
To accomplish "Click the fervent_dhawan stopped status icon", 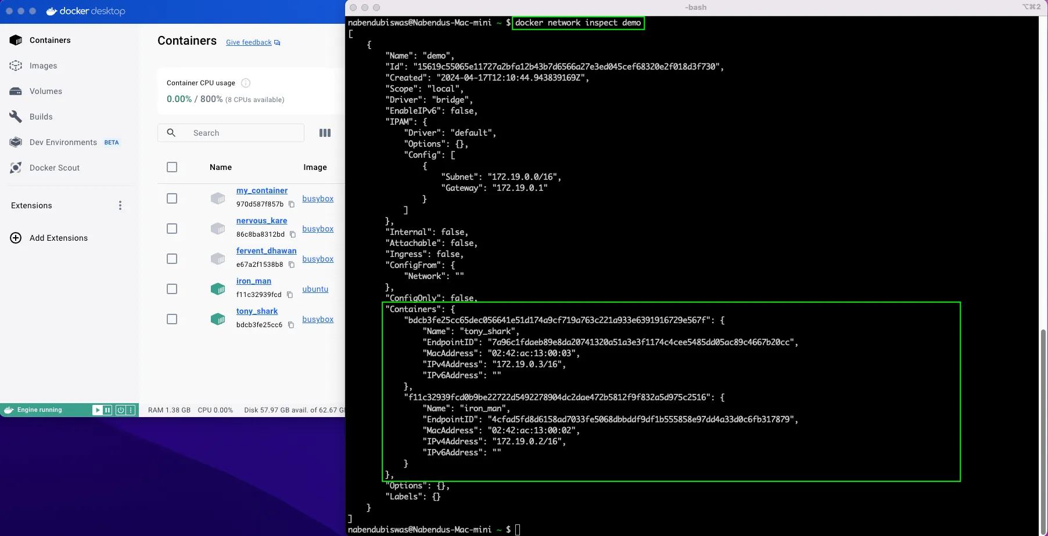I will click(x=218, y=259).
